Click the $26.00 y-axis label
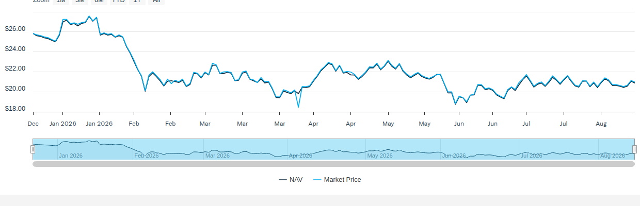Viewport: 640px width, 206px height. 15,29
